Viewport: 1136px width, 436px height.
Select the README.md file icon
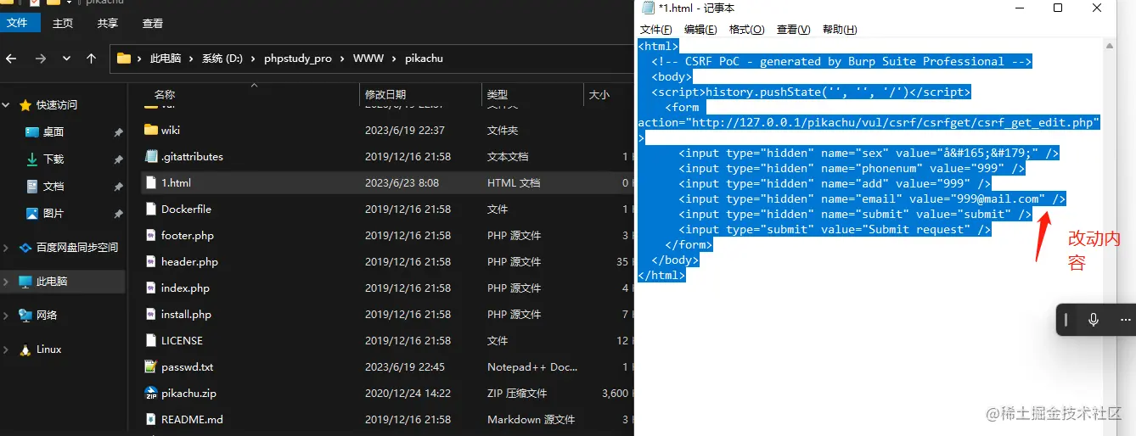click(x=151, y=419)
